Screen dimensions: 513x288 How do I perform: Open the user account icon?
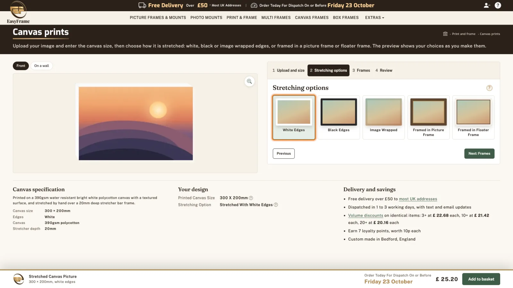pos(487,5)
